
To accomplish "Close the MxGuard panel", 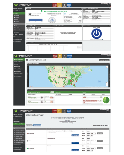I will (x=81, y=9).
